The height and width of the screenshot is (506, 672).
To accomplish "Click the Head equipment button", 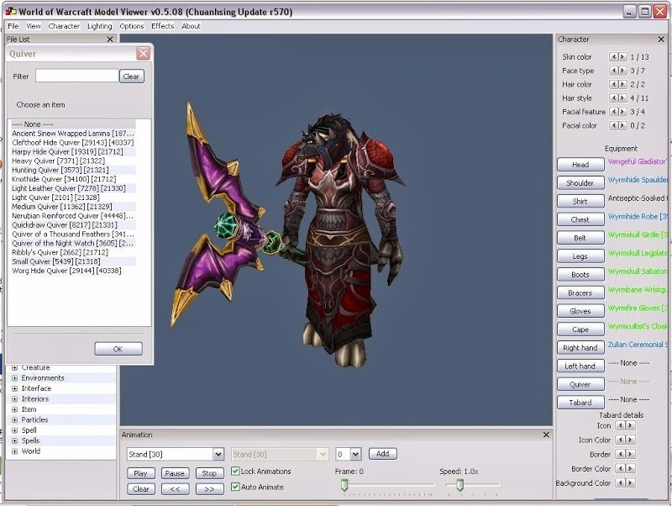I will tap(580, 165).
